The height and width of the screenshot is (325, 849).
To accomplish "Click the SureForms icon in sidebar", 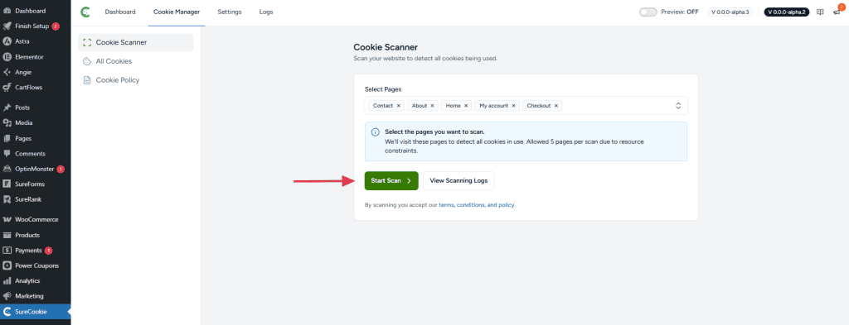I will 7,184.
